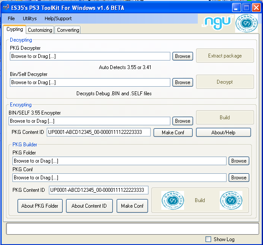Click Make Conf in PKG Builder section

point(132,206)
